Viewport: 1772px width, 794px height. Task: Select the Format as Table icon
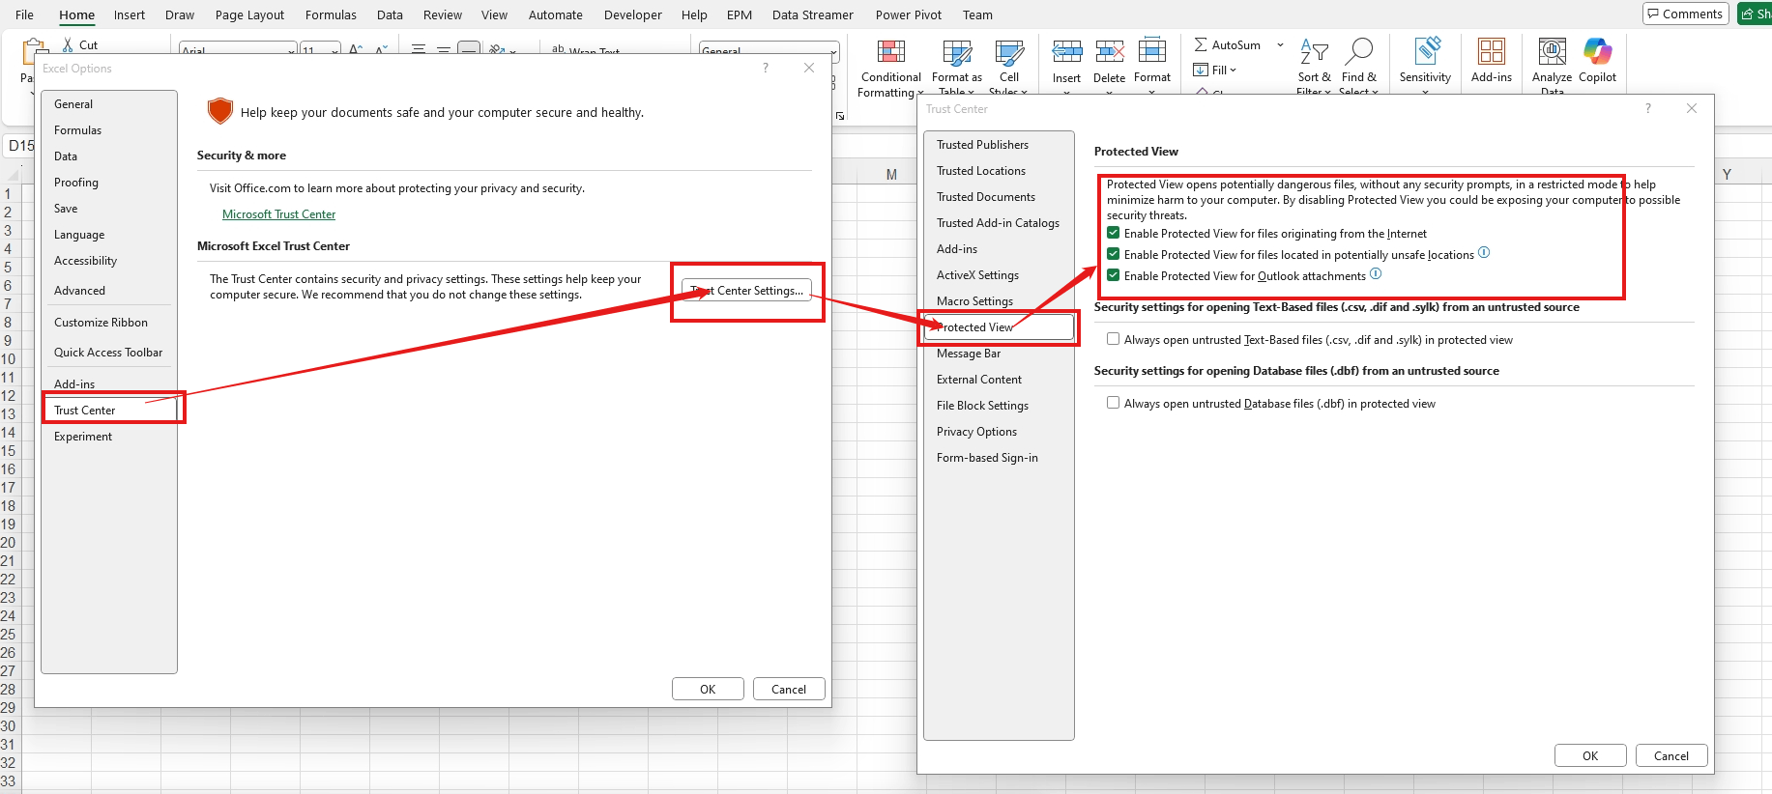point(957,53)
